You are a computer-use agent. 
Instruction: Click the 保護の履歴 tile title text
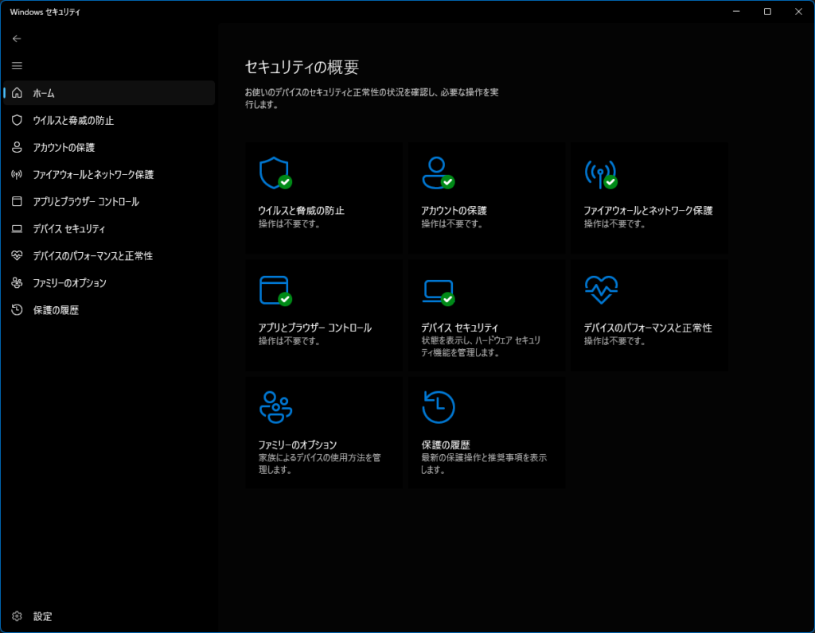point(445,445)
